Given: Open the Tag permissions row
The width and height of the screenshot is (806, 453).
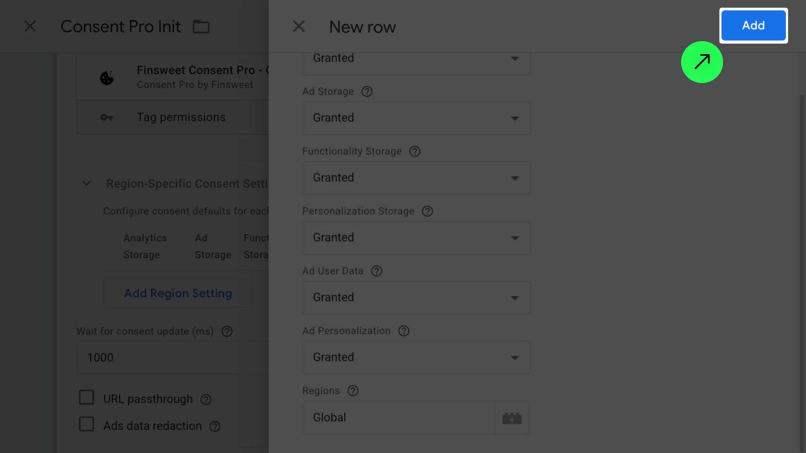Looking at the screenshot, I should point(181,117).
